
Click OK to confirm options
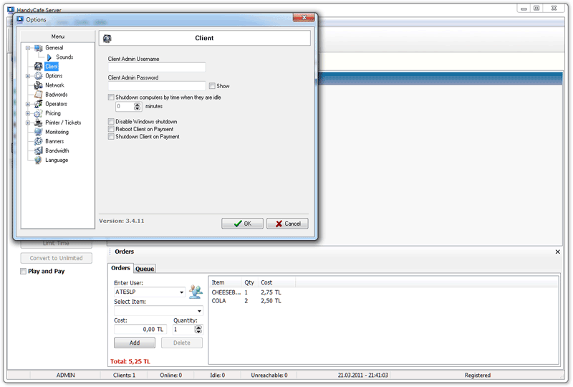point(242,224)
